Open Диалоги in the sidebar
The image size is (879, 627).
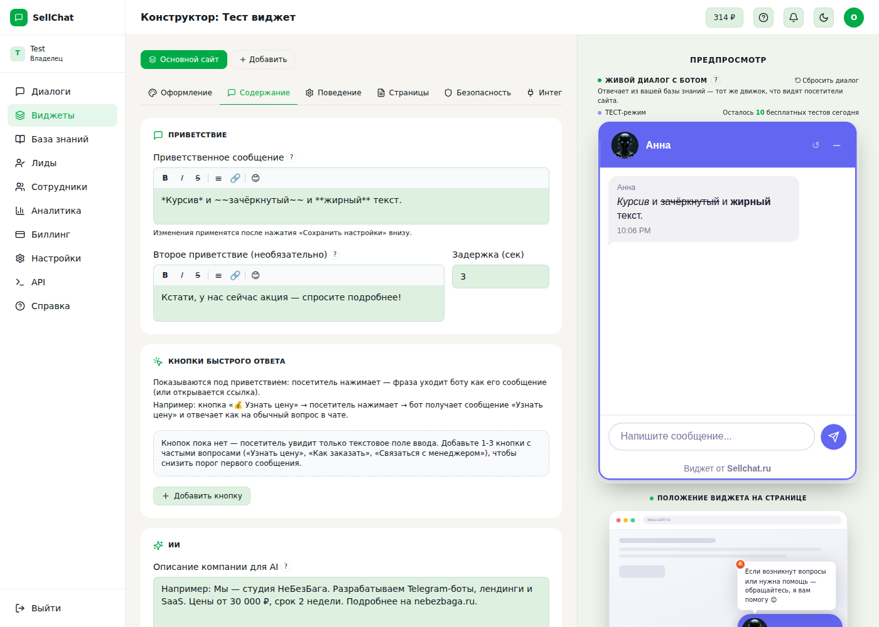[x=62, y=92]
